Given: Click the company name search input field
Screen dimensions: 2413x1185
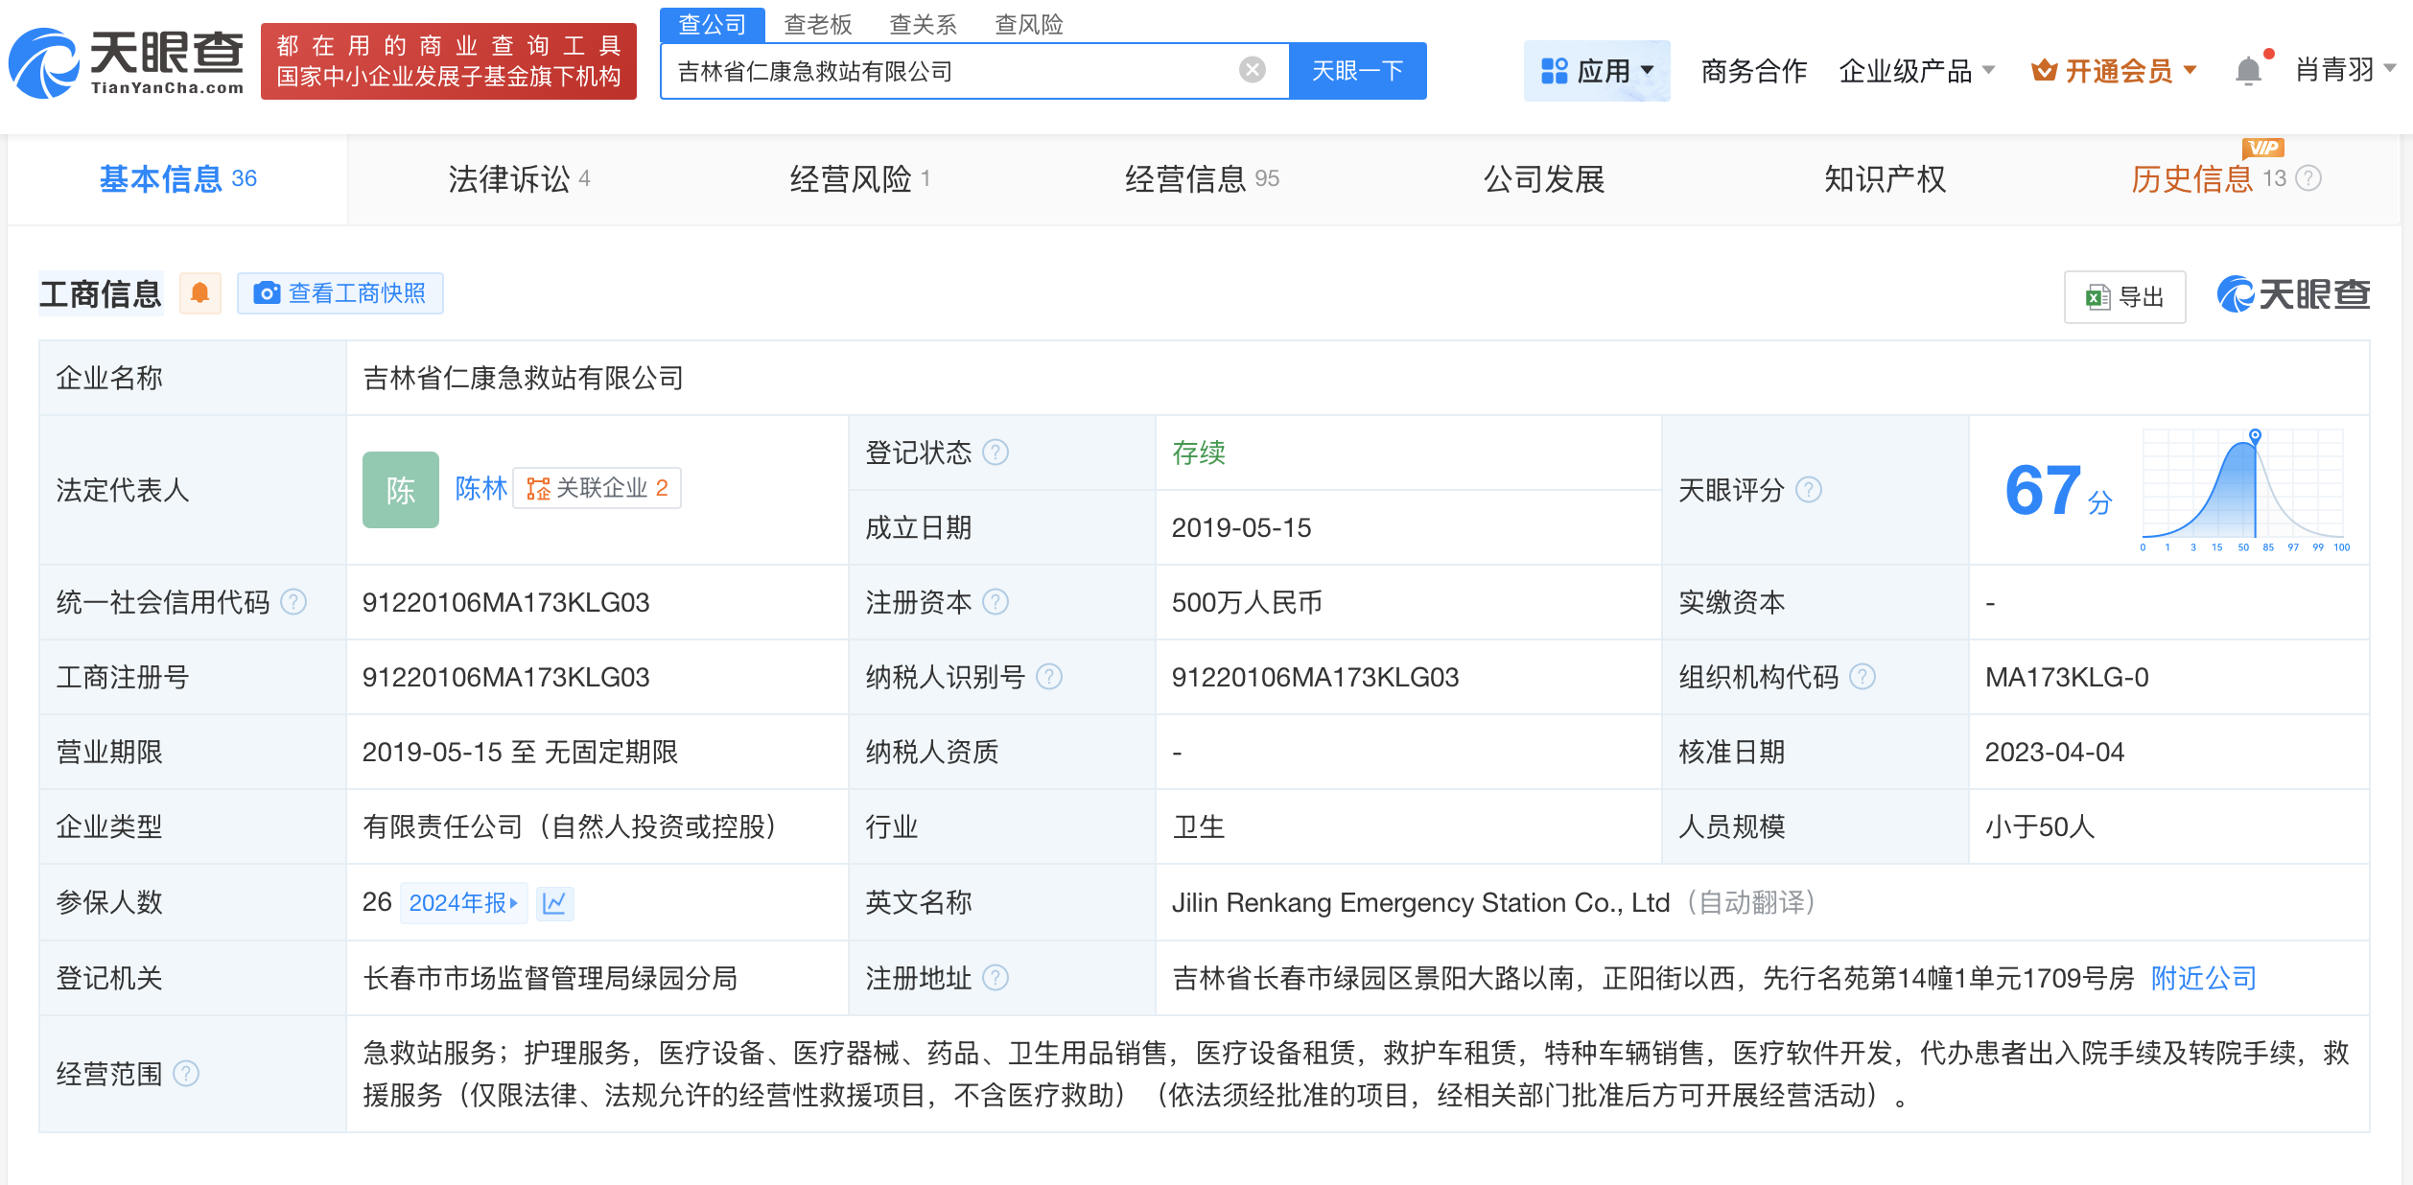Looking at the screenshot, I should click(x=949, y=71).
